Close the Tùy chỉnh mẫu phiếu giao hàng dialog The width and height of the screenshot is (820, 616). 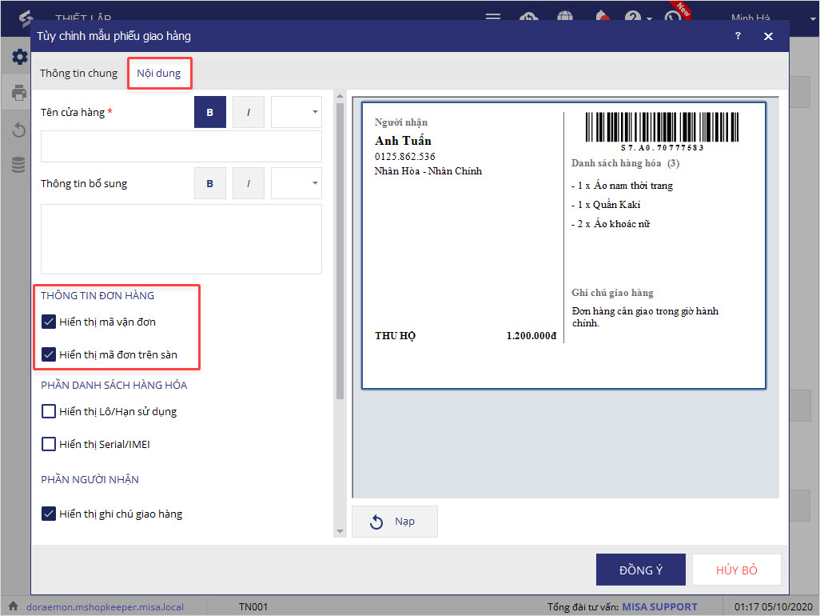[x=768, y=36]
